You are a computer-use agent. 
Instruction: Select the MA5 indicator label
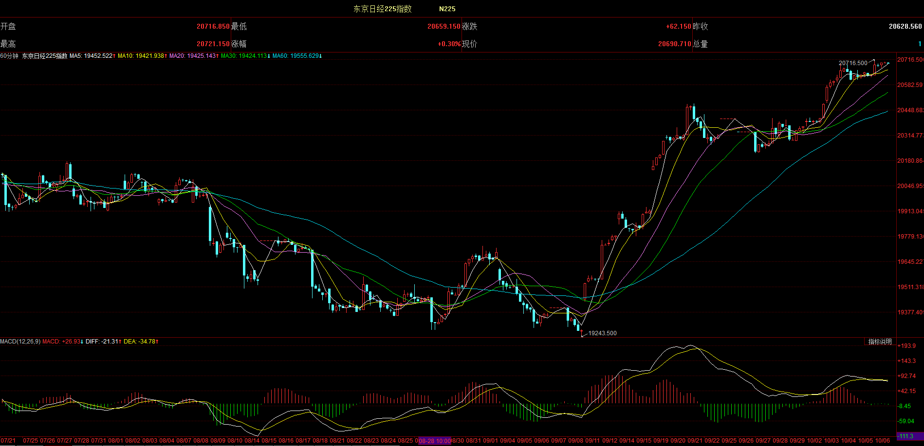tap(92, 56)
